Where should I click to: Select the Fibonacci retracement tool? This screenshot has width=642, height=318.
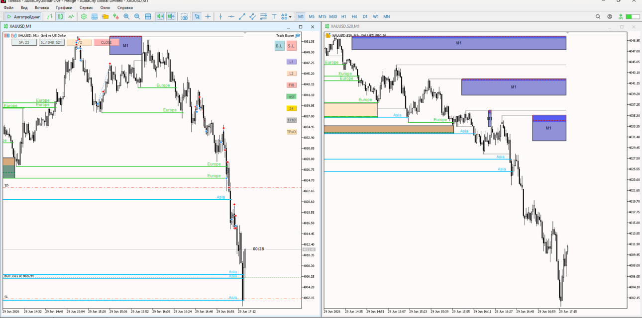[263, 16]
